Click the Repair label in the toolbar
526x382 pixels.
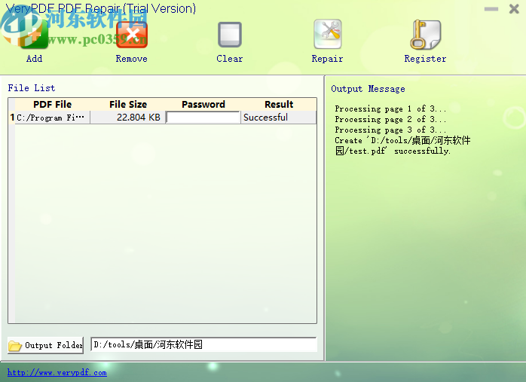pos(327,59)
